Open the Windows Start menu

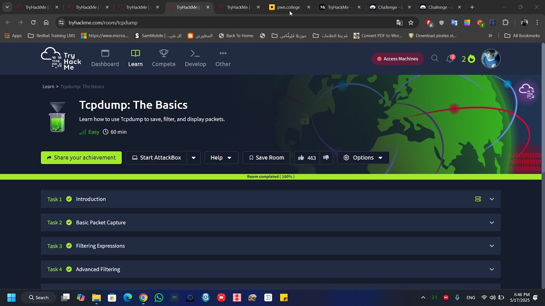coord(11,297)
